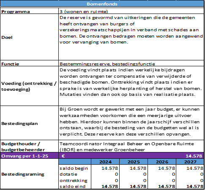Click the saldo eind value for 2026
Screen dimensions: 205x190
point(167,187)
